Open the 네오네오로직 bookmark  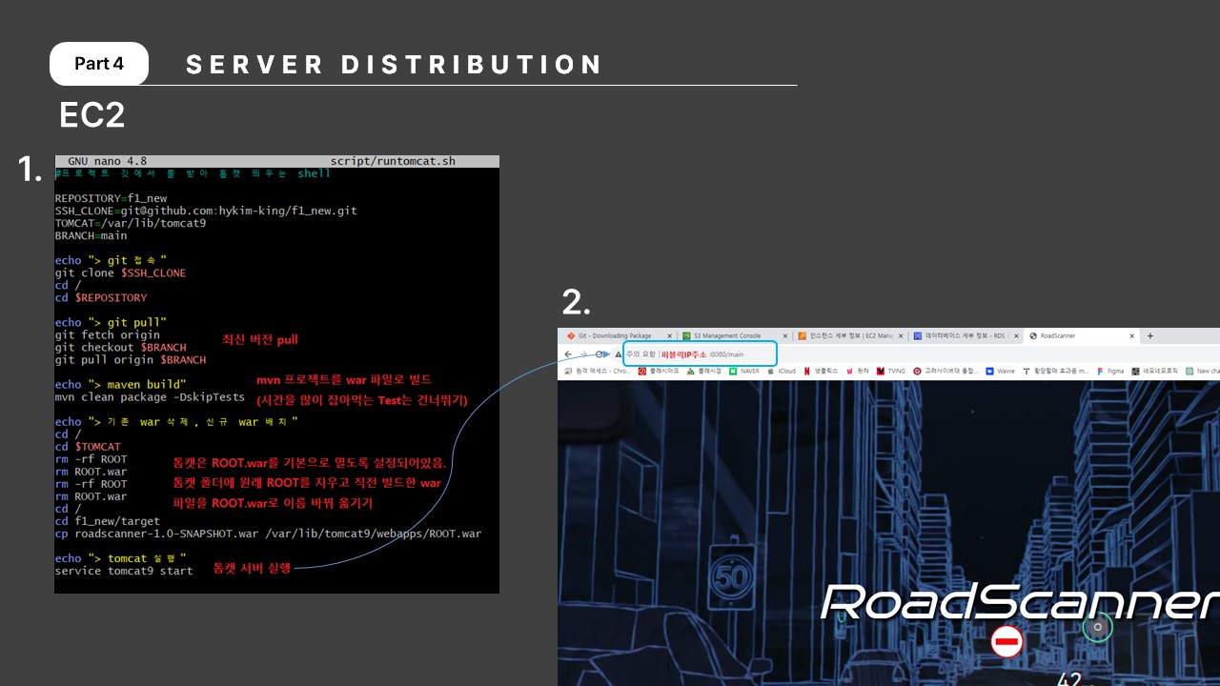pyautogui.click(x=1155, y=371)
